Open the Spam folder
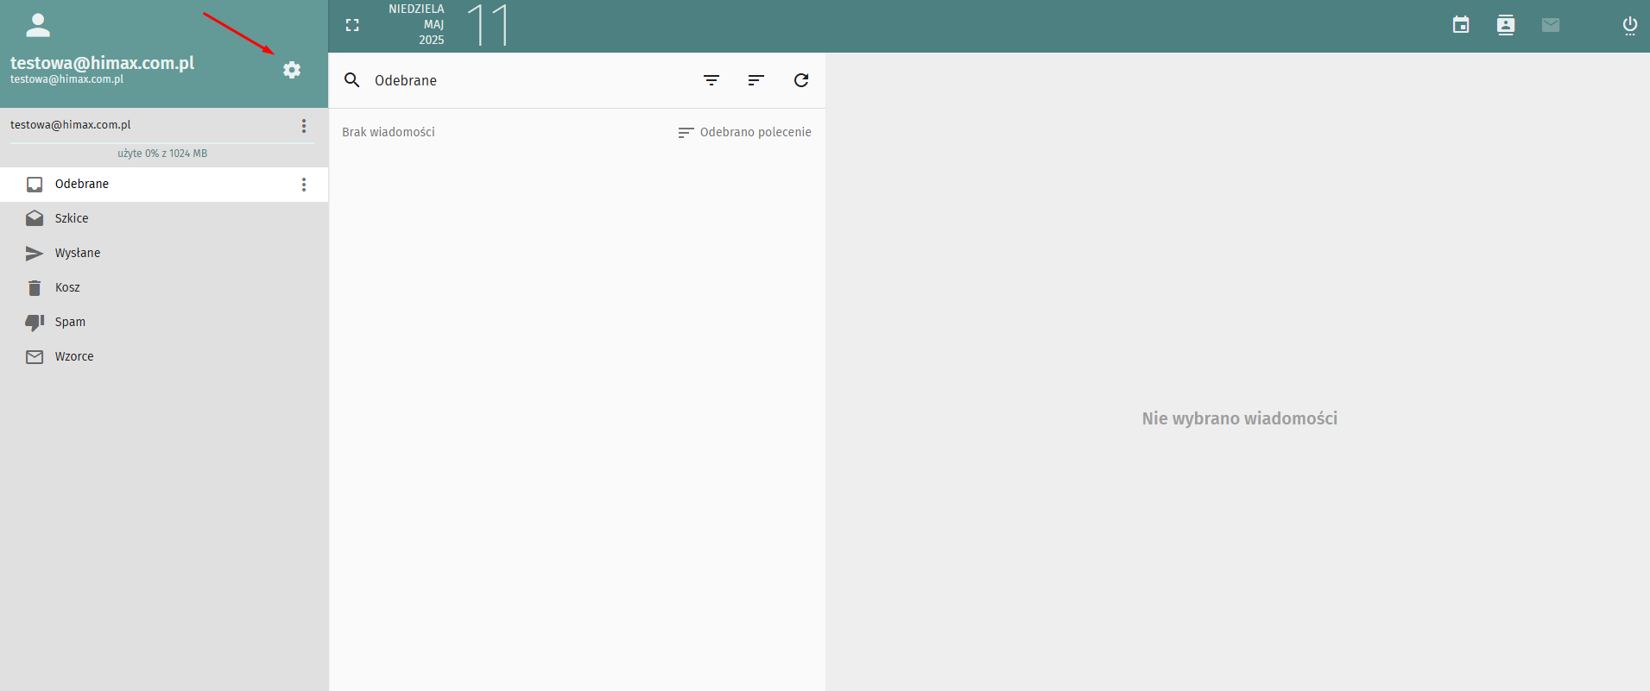The image size is (1650, 691). tap(70, 322)
